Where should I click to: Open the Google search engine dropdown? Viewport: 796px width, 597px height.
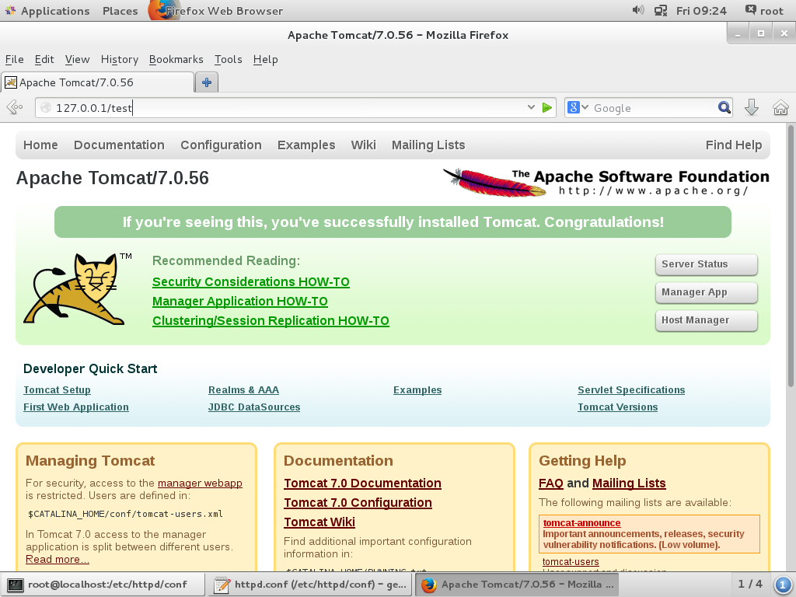click(578, 107)
